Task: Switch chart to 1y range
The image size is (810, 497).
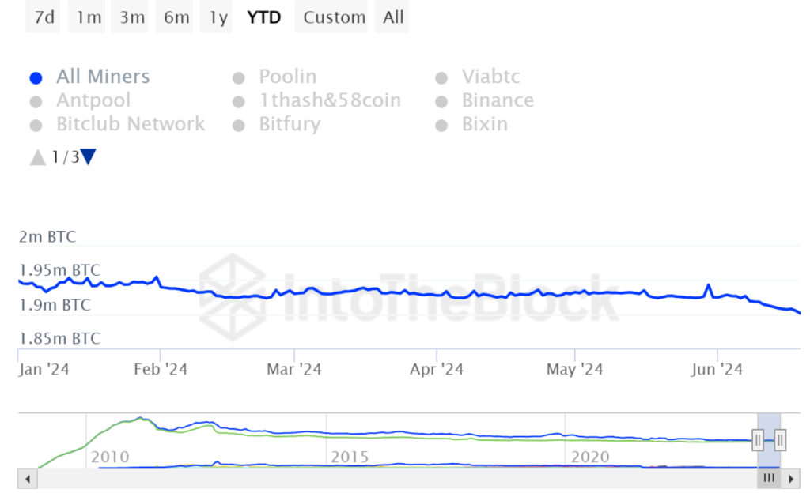Action: [x=218, y=17]
